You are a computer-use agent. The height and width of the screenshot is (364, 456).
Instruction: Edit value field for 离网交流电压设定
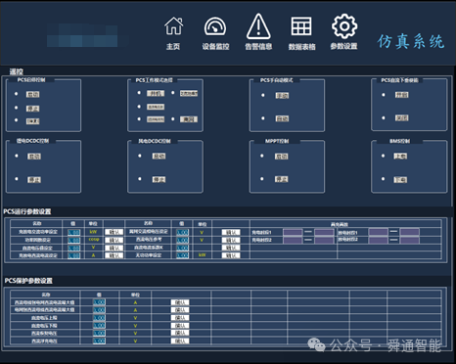(182, 232)
